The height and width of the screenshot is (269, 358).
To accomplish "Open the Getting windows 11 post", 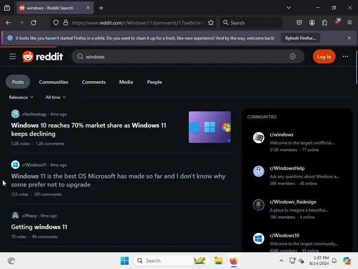I will 39,227.
